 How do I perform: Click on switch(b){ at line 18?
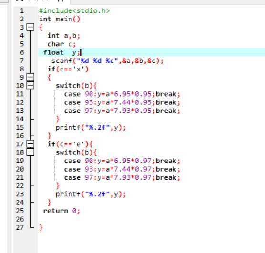[76, 152]
